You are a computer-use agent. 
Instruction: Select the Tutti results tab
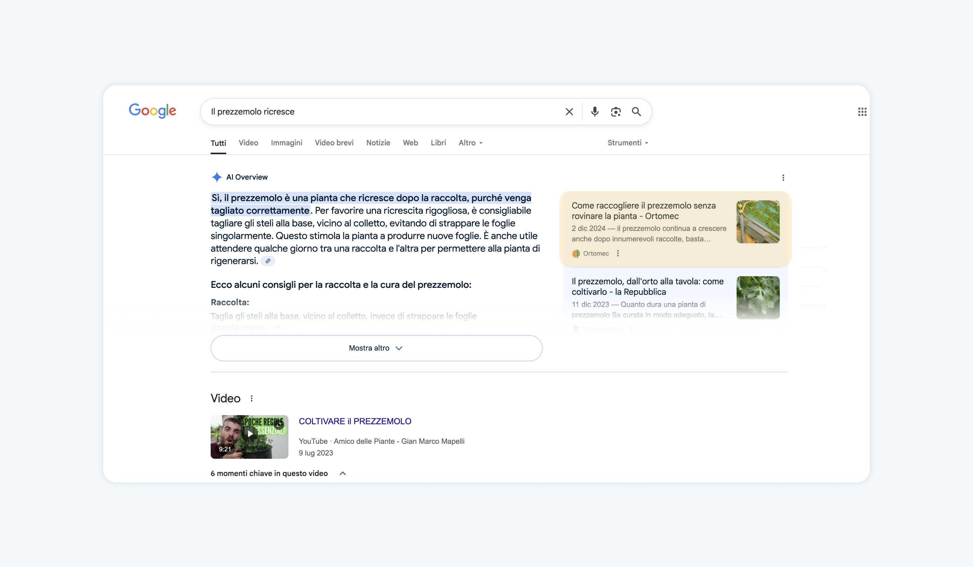[x=218, y=143]
